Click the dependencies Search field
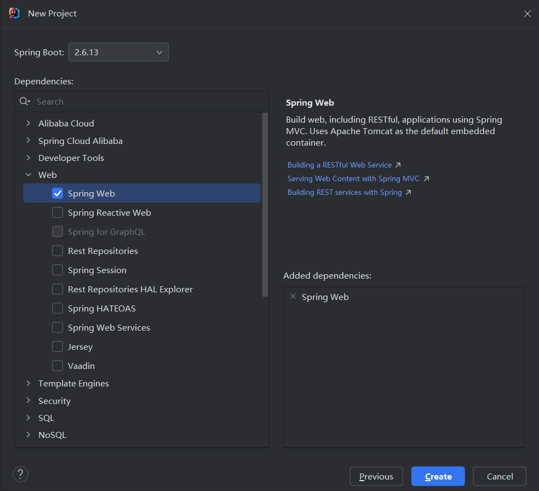Image resolution: width=539 pixels, height=491 pixels. coord(148,101)
